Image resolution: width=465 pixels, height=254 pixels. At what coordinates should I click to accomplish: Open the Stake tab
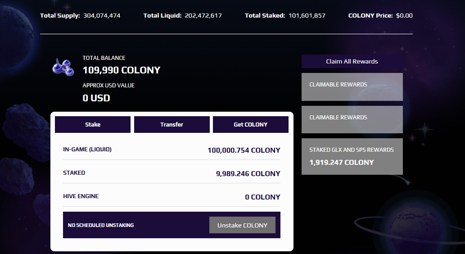click(x=93, y=124)
